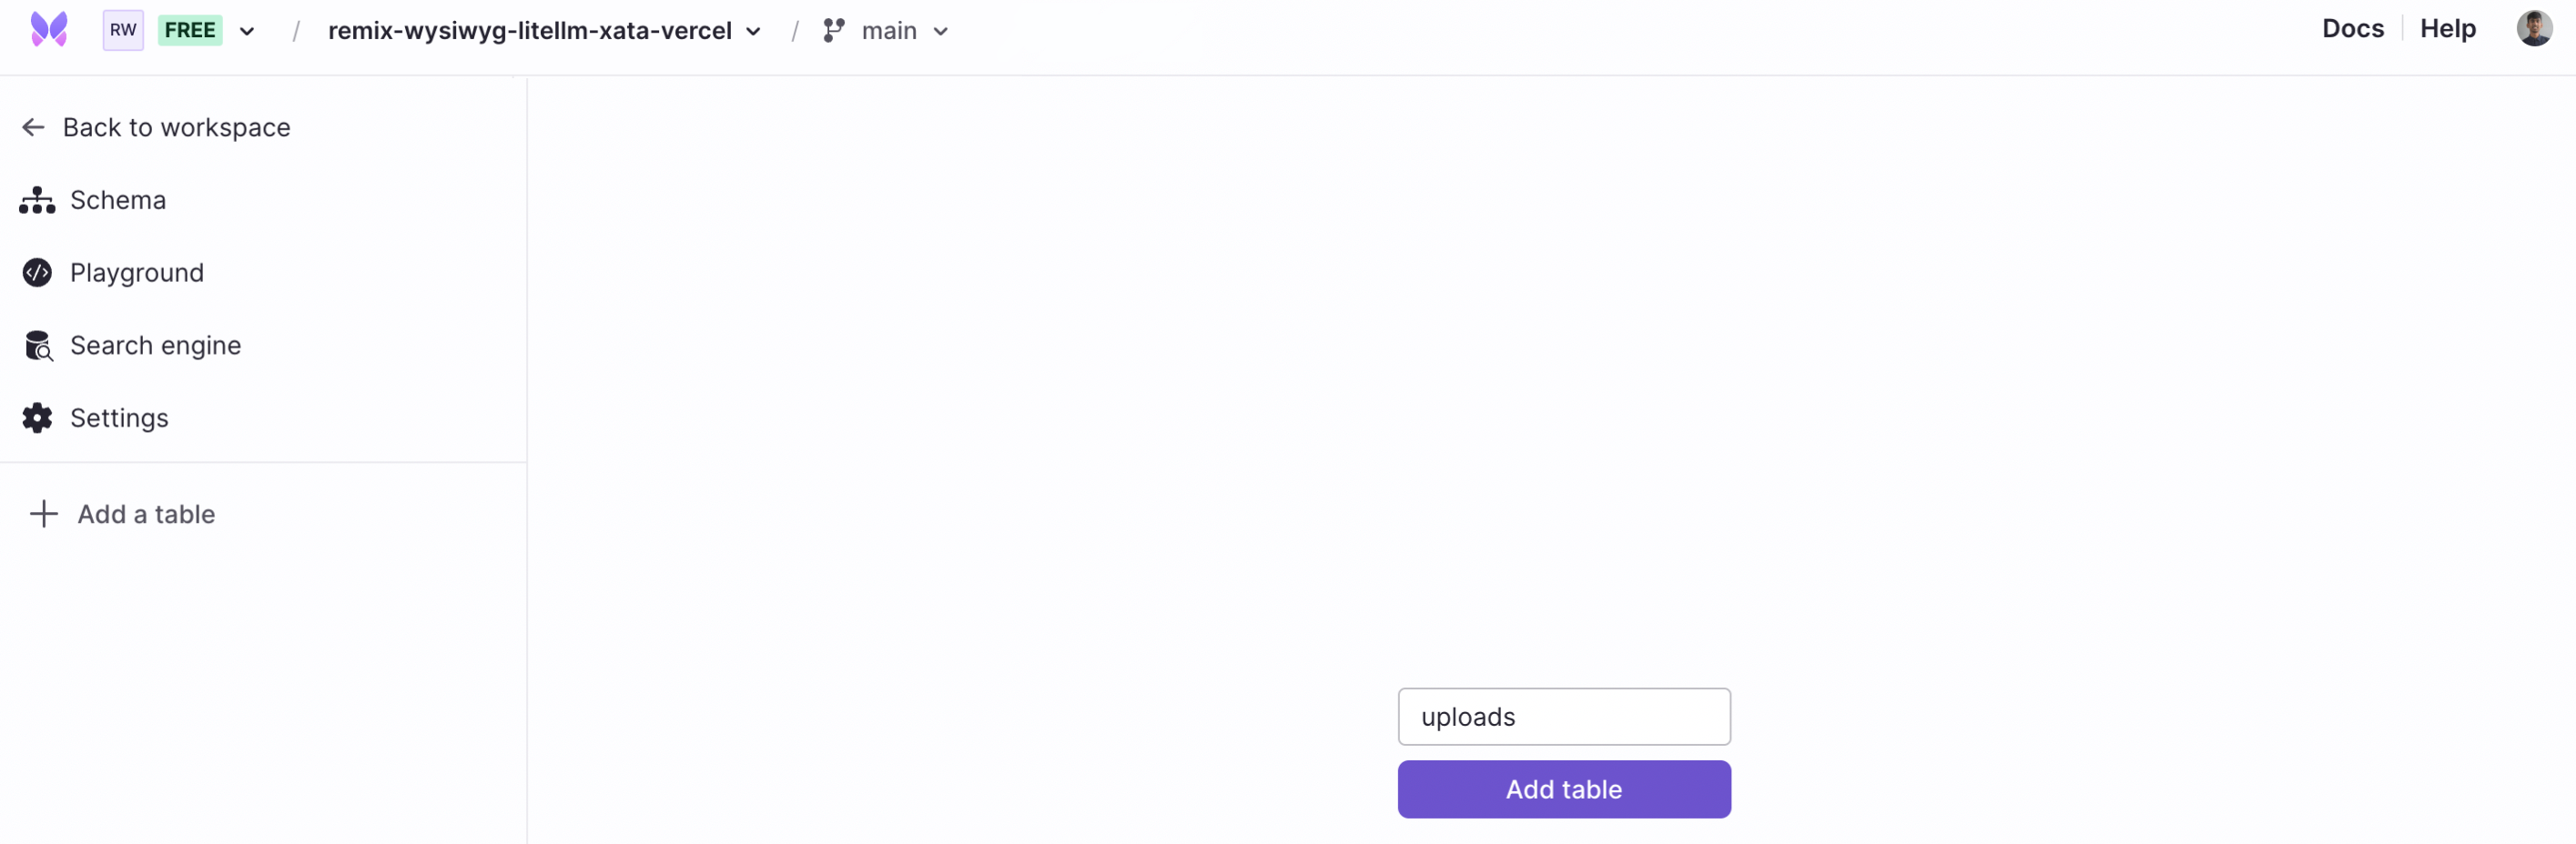Open the database name dropdown
The height and width of the screenshot is (844, 2576).
[753, 31]
